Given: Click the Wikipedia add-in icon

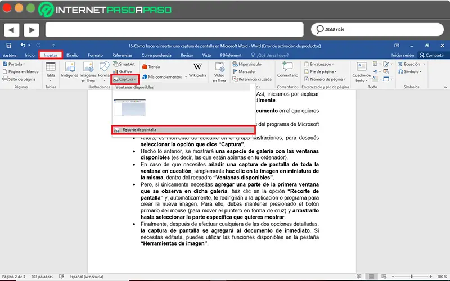Looking at the screenshot, I should point(197,70).
